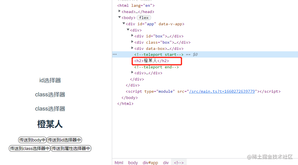Click the 传送到id选择器中 button
Screen dimensions: 298x165
(x=64, y=140)
